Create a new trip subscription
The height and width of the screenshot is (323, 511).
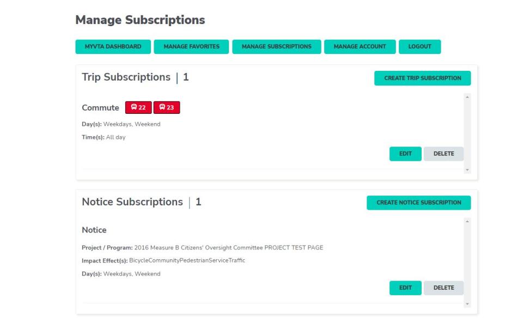(x=424, y=78)
